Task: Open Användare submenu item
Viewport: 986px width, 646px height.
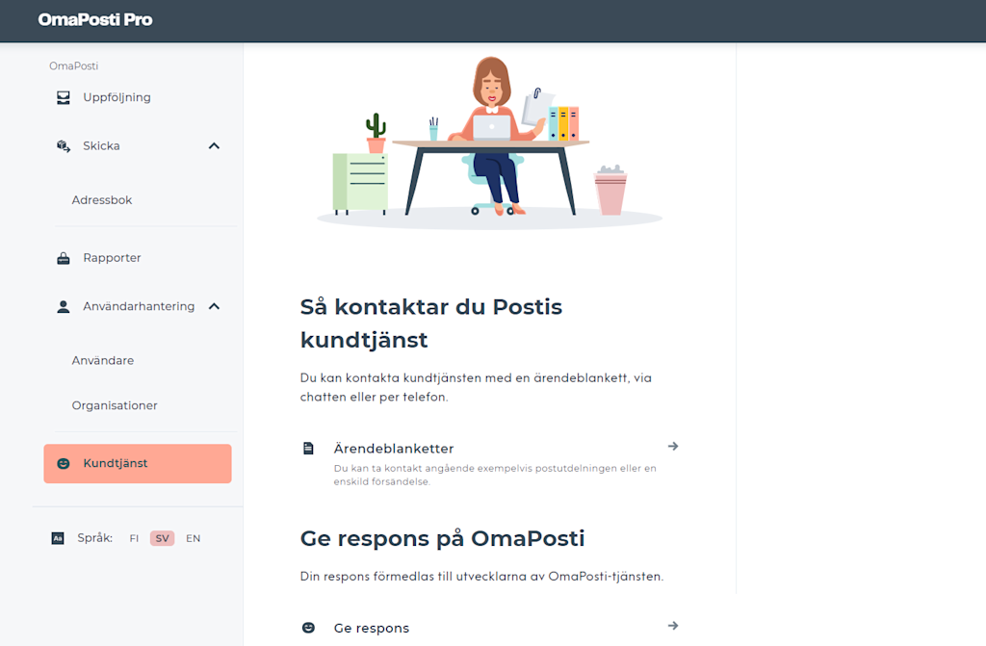Action: tap(102, 360)
